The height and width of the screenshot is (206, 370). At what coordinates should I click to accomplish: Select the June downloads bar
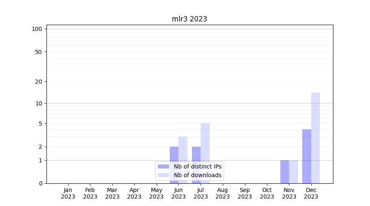pos(183,148)
